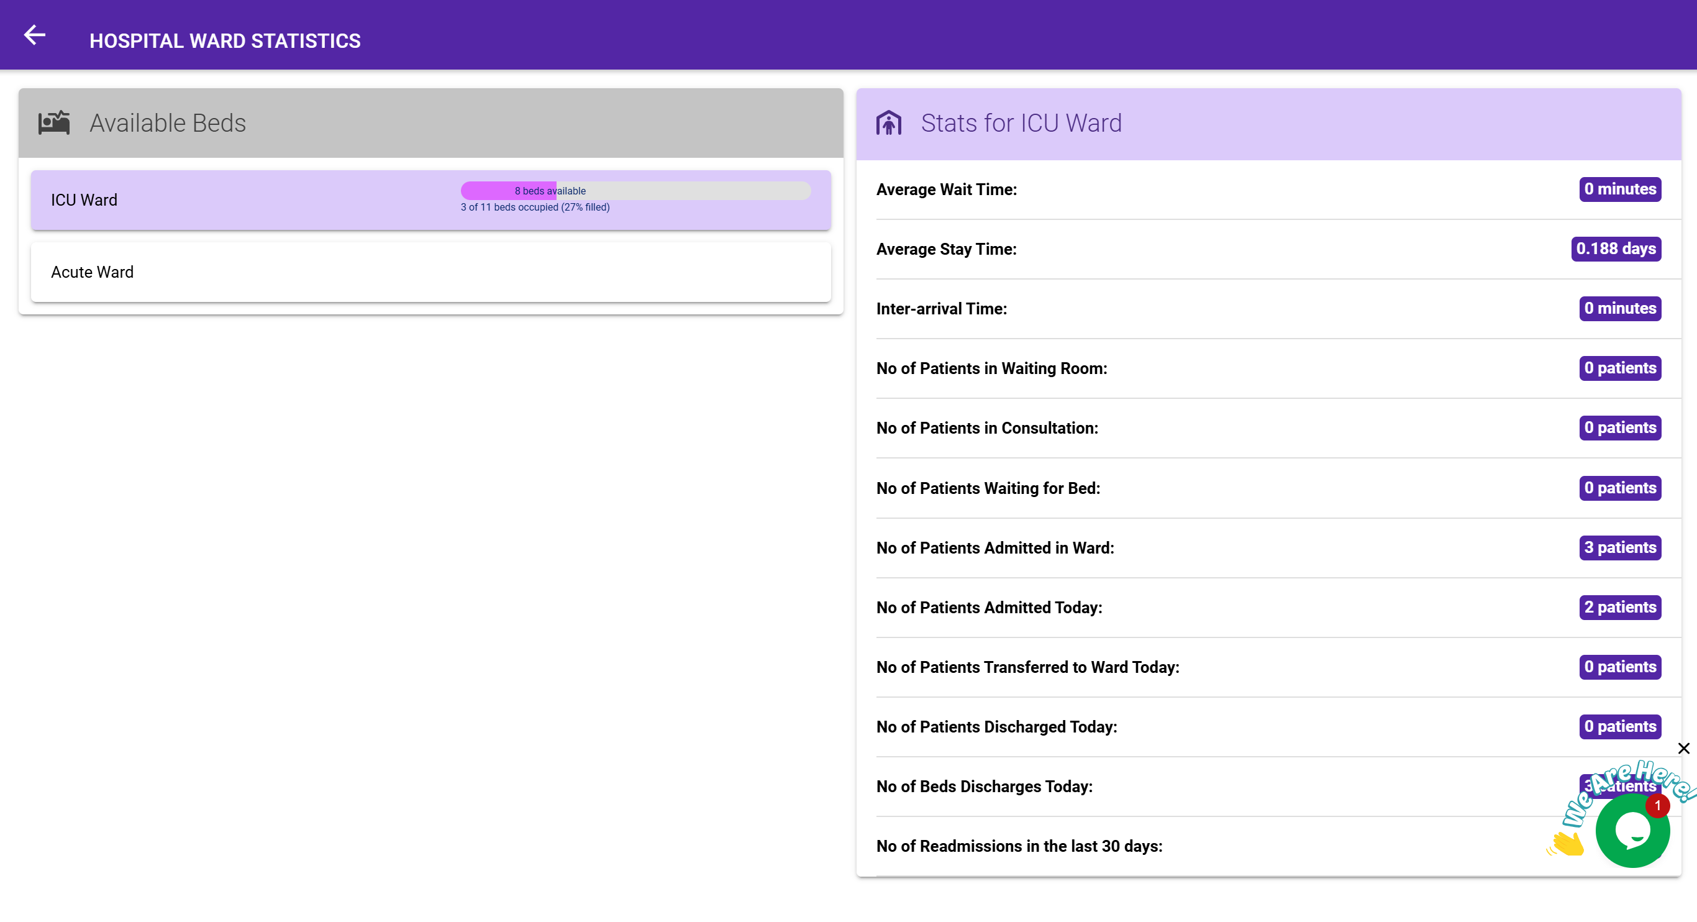Open the green chat bubble widget

[x=1632, y=831]
